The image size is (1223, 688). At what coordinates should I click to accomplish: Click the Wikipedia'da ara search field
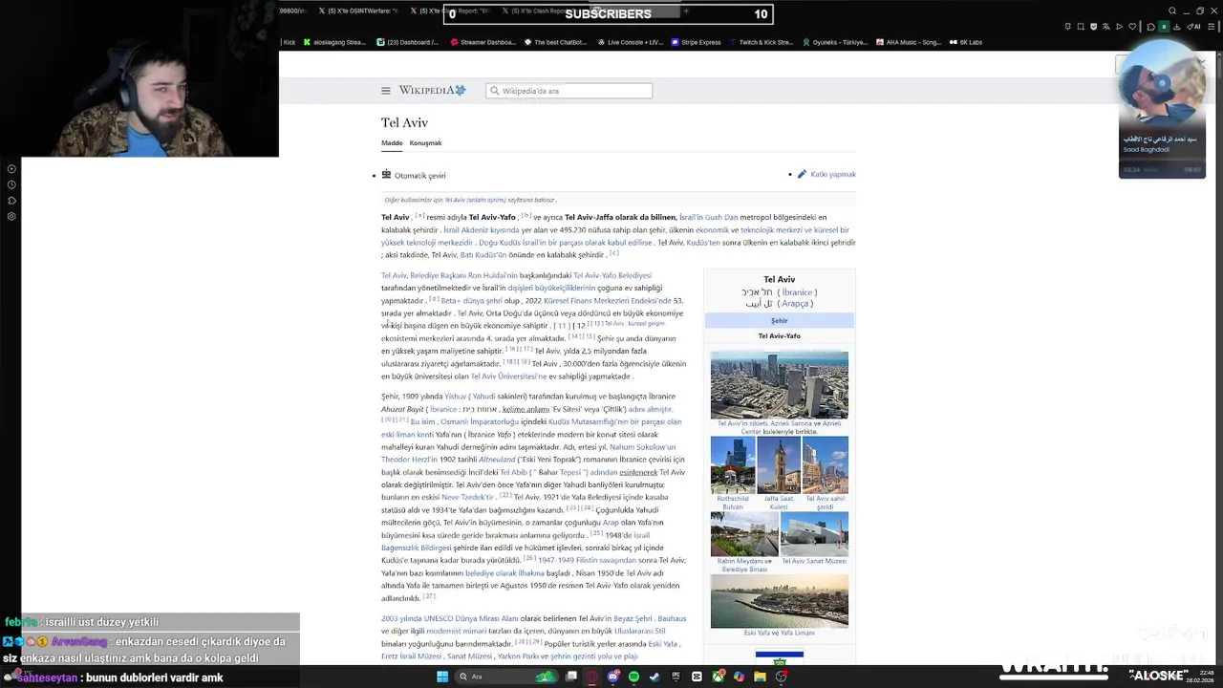(x=569, y=91)
